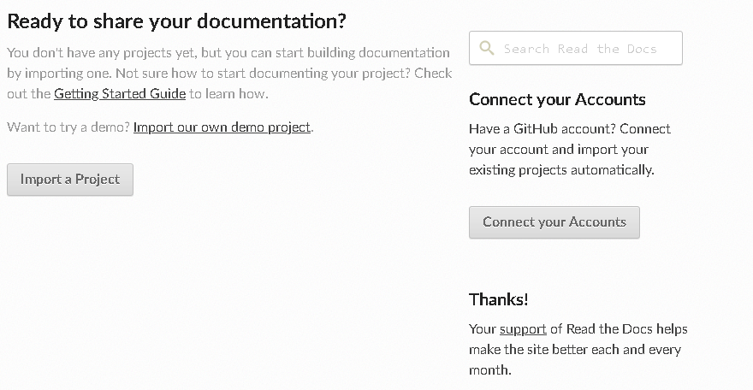The height and width of the screenshot is (390, 753).
Task: Click the Thanks! heading
Action: pos(499,299)
